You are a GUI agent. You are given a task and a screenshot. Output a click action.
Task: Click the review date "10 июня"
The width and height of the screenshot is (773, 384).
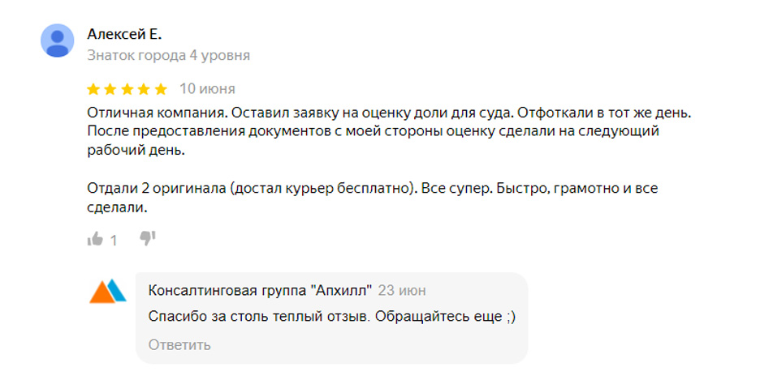click(207, 88)
